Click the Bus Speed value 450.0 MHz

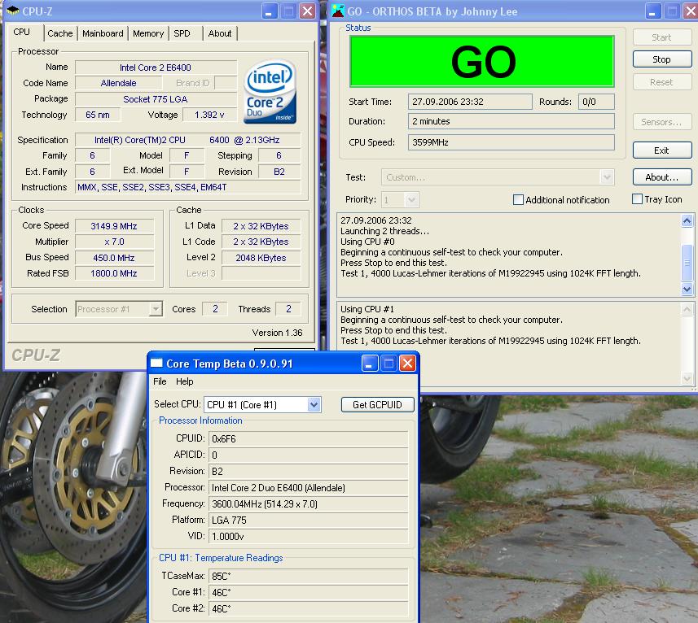[x=114, y=258]
